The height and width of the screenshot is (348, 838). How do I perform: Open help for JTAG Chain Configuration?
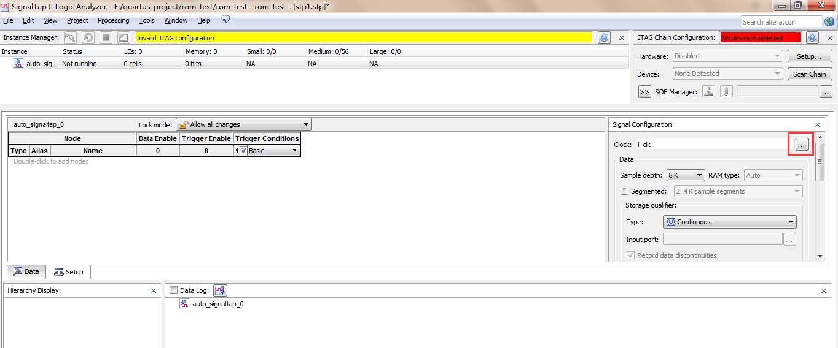click(x=812, y=37)
